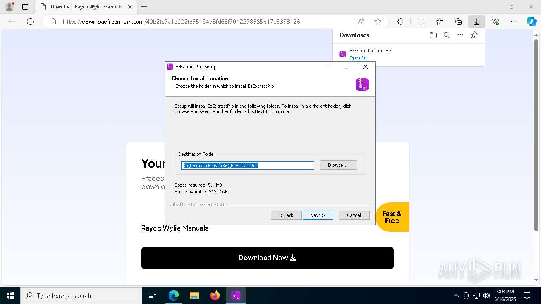541x304 pixels.
Task: Click the Fast & Free badge
Action: tap(392, 217)
